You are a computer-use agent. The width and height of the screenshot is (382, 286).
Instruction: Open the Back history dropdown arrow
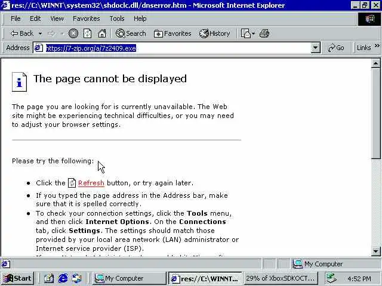(x=40, y=33)
